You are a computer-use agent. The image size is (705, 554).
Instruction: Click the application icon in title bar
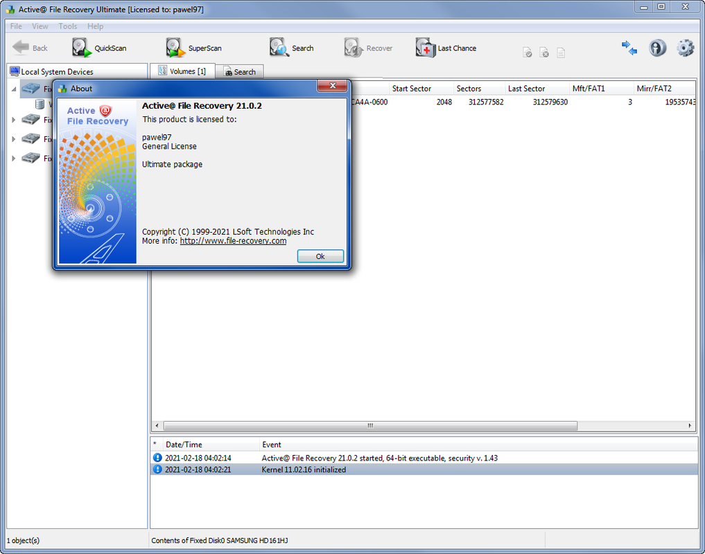point(10,9)
